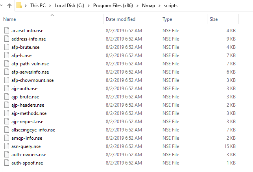Screen dimensions: 253x172
Task: Select the amqp-info.nse file icon
Action: tap(7, 138)
